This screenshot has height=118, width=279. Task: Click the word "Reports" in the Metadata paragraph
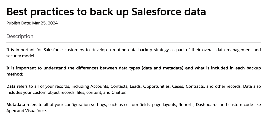[186, 105]
